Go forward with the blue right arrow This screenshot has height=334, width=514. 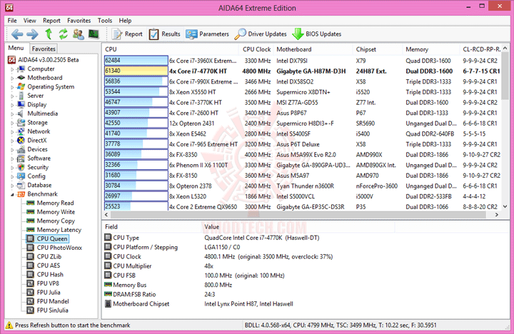[x=32, y=34]
